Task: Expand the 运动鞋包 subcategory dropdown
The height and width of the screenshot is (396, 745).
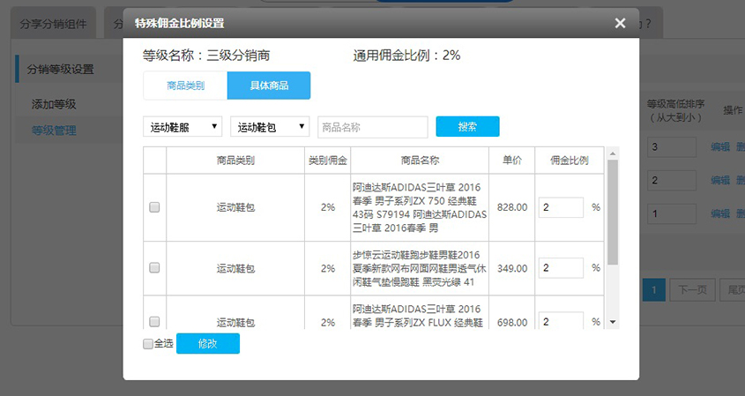Action: point(270,127)
